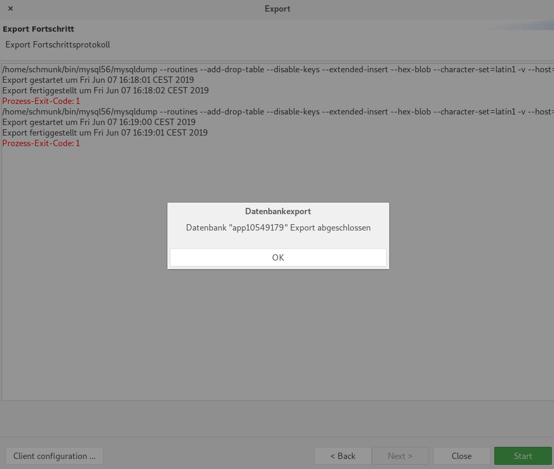Select the first Prozess-Exit-Code error line
Image resolution: width=554 pixels, height=469 pixels.
(x=41, y=101)
